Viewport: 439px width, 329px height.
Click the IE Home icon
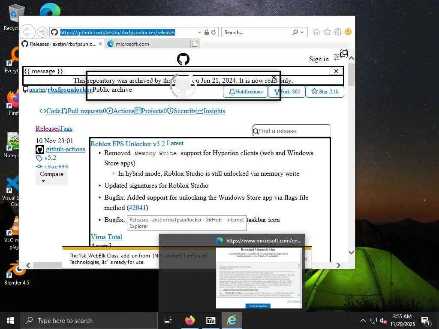(317, 32)
